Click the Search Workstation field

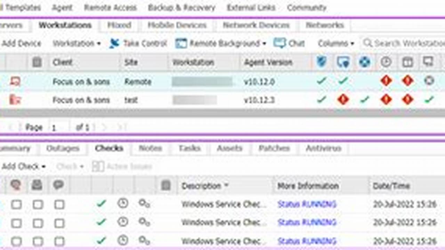(403, 43)
